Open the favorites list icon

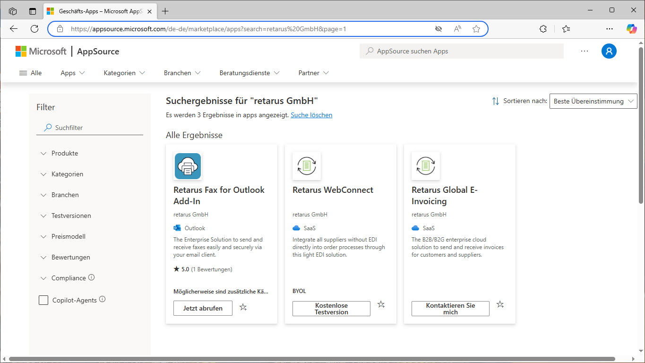tap(567, 29)
